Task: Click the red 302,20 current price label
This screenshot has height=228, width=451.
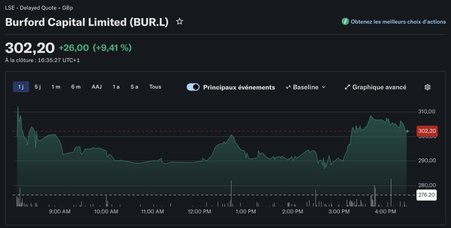Action: coord(427,131)
